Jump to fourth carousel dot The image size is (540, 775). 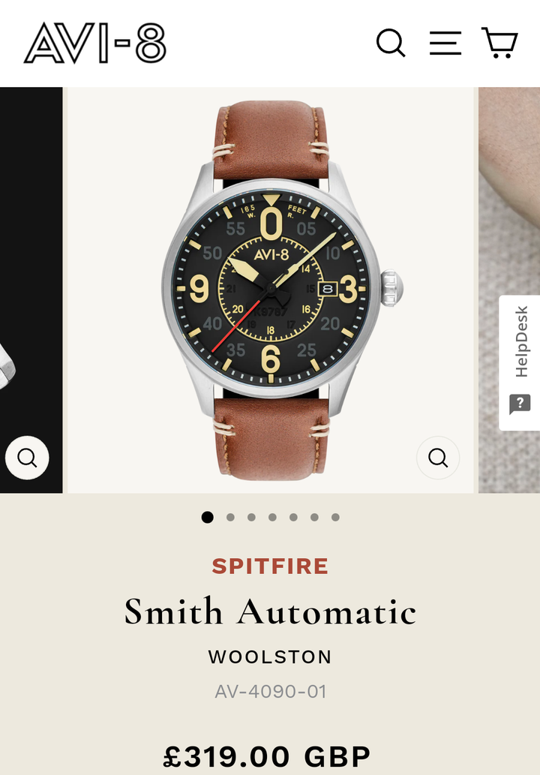click(272, 517)
